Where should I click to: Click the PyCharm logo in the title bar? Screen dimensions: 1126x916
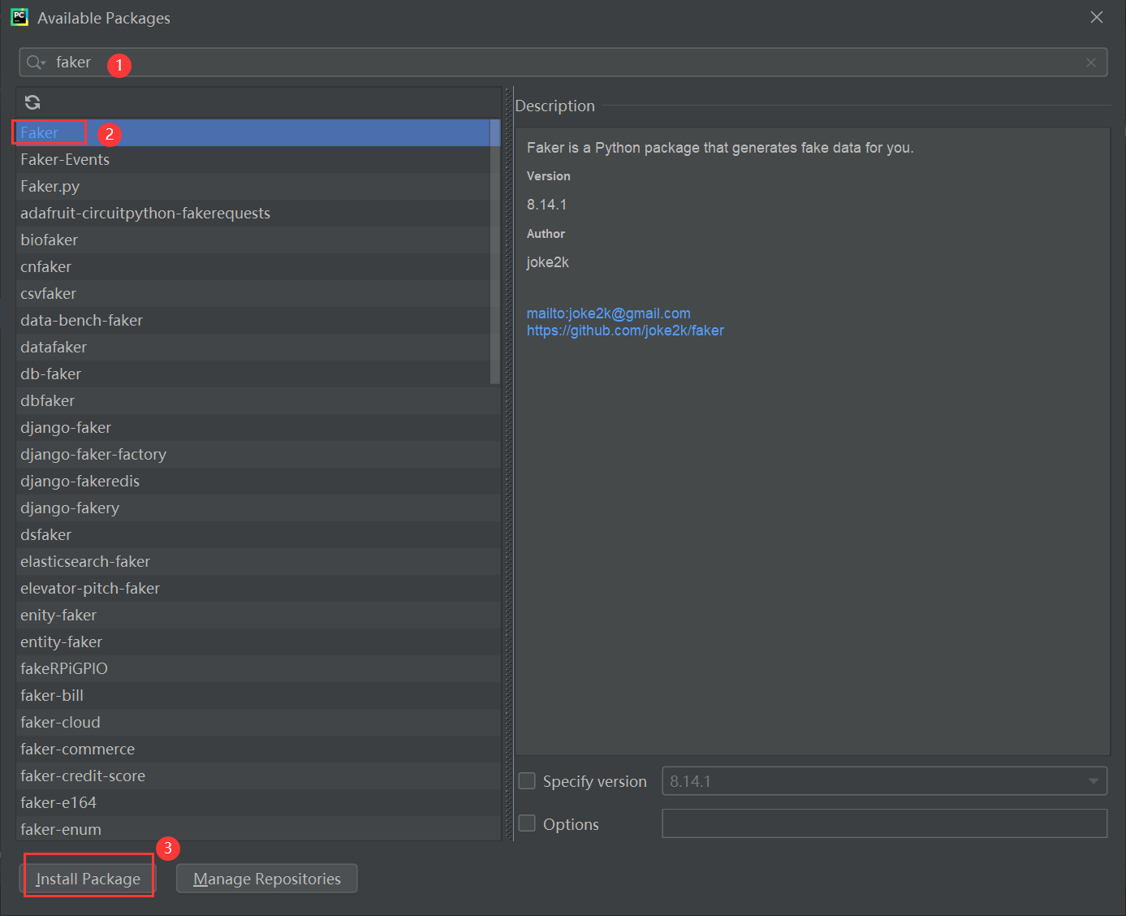[x=19, y=17]
